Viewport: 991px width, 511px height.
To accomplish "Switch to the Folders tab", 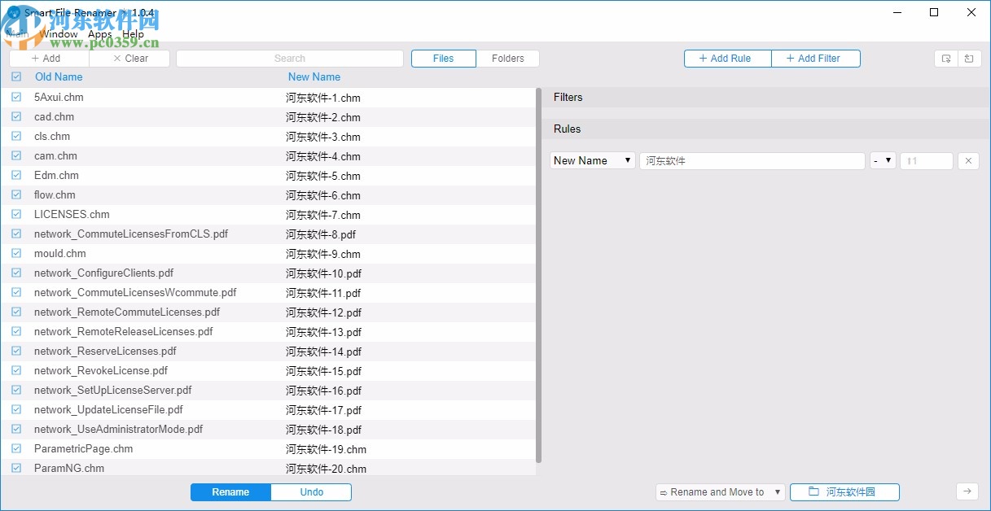I will pyautogui.click(x=508, y=58).
